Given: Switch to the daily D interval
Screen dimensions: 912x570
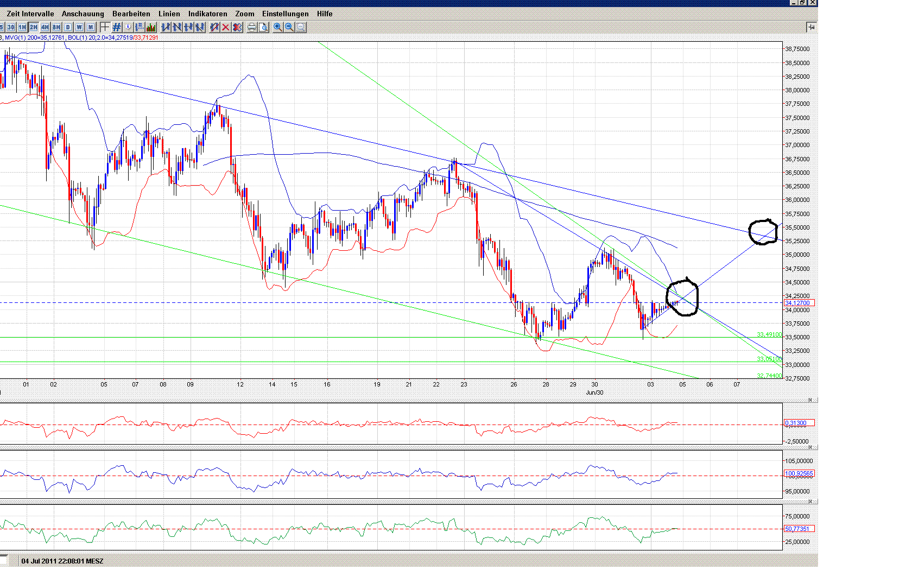Looking at the screenshot, I should tap(68, 27).
